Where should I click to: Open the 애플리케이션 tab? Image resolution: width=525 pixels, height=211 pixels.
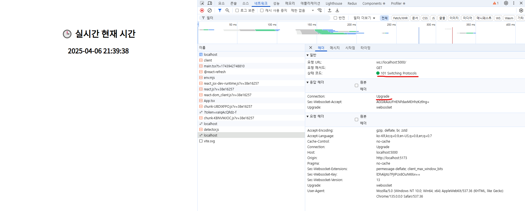coord(310,3)
